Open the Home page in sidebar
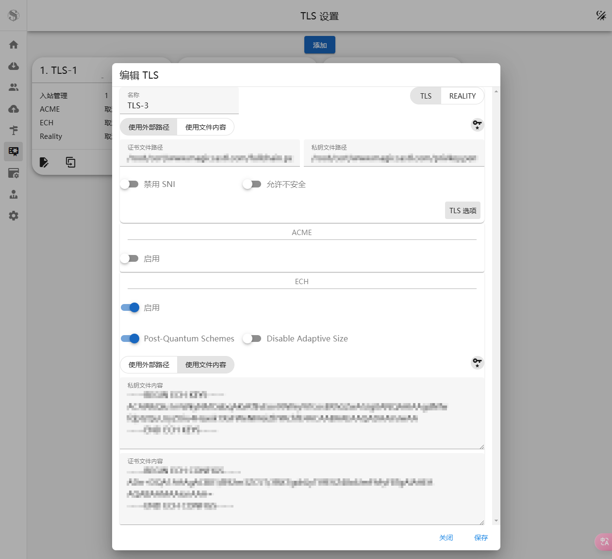This screenshot has height=559, width=612. click(14, 45)
